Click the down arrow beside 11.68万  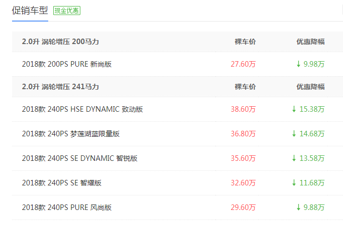pyautogui.click(x=294, y=183)
